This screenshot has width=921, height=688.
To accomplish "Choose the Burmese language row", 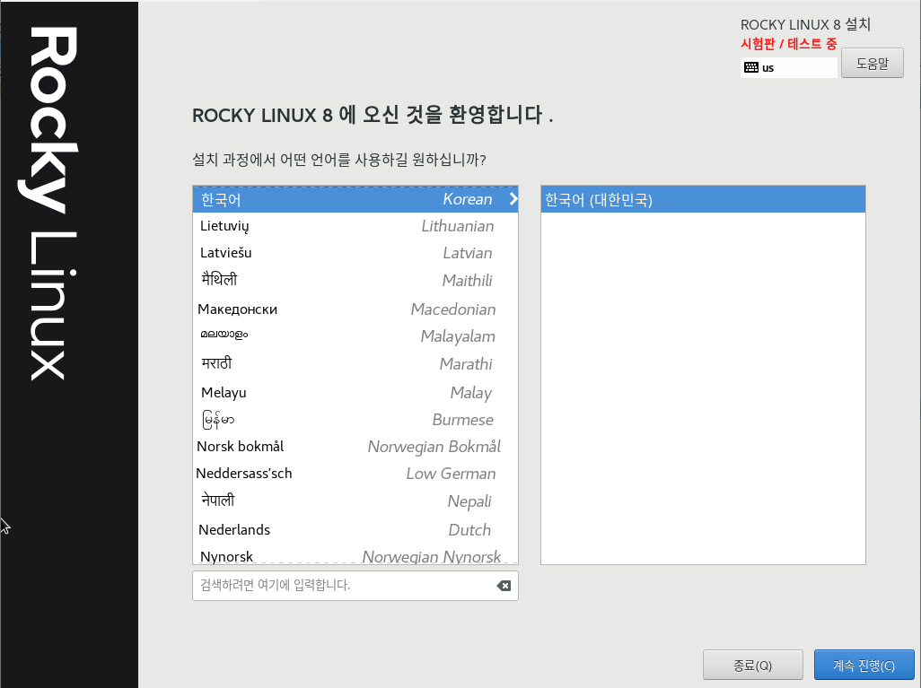I will 355,420.
